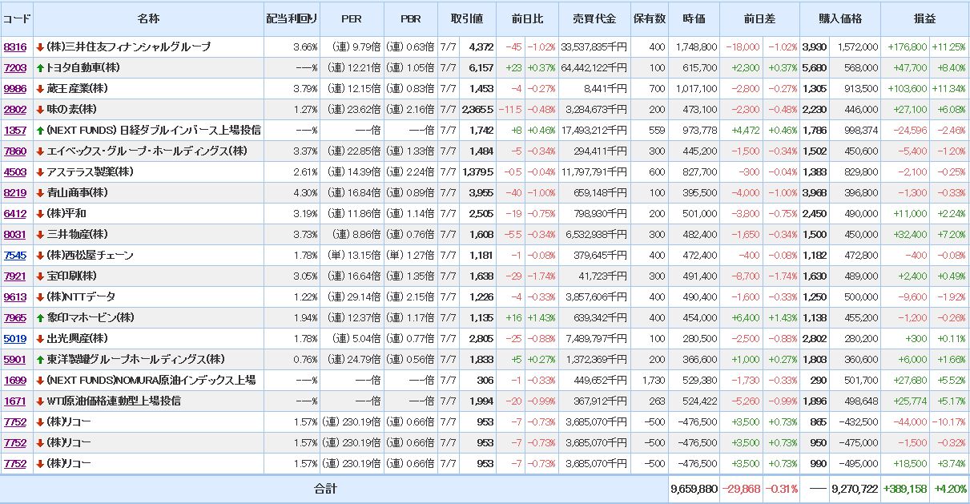Click the green up arrow beside 日経ダブルインバース上場投信

click(x=40, y=131)
